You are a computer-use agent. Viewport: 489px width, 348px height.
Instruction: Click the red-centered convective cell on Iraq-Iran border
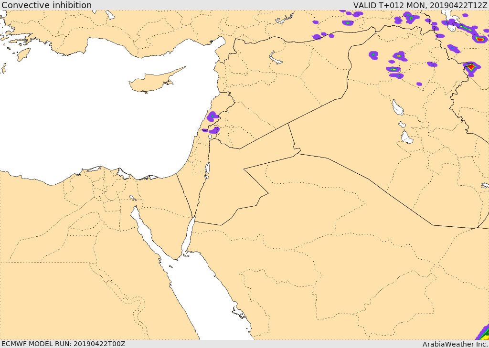click(x=471, y=68)
